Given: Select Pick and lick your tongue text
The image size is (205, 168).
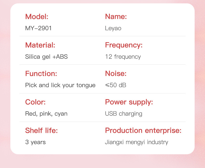Looking at the screenshot, I should coord(60,85).
